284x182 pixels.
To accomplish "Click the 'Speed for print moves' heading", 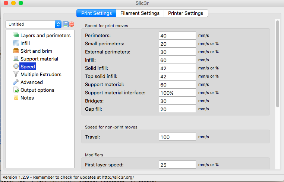I will coord(107,26).
